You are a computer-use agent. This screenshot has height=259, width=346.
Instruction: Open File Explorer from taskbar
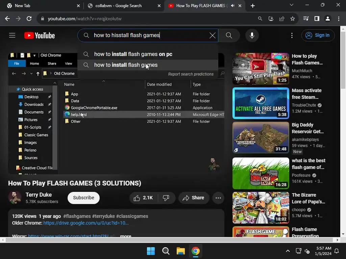181,251
